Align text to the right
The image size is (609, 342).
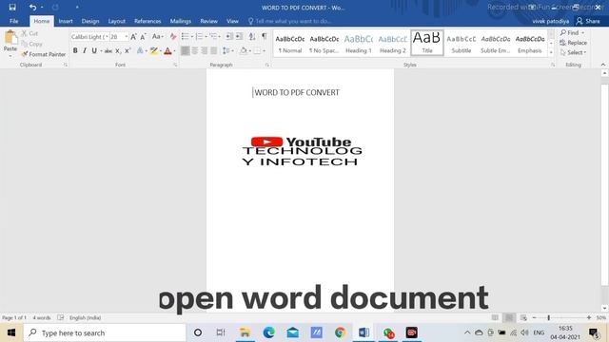205,50
